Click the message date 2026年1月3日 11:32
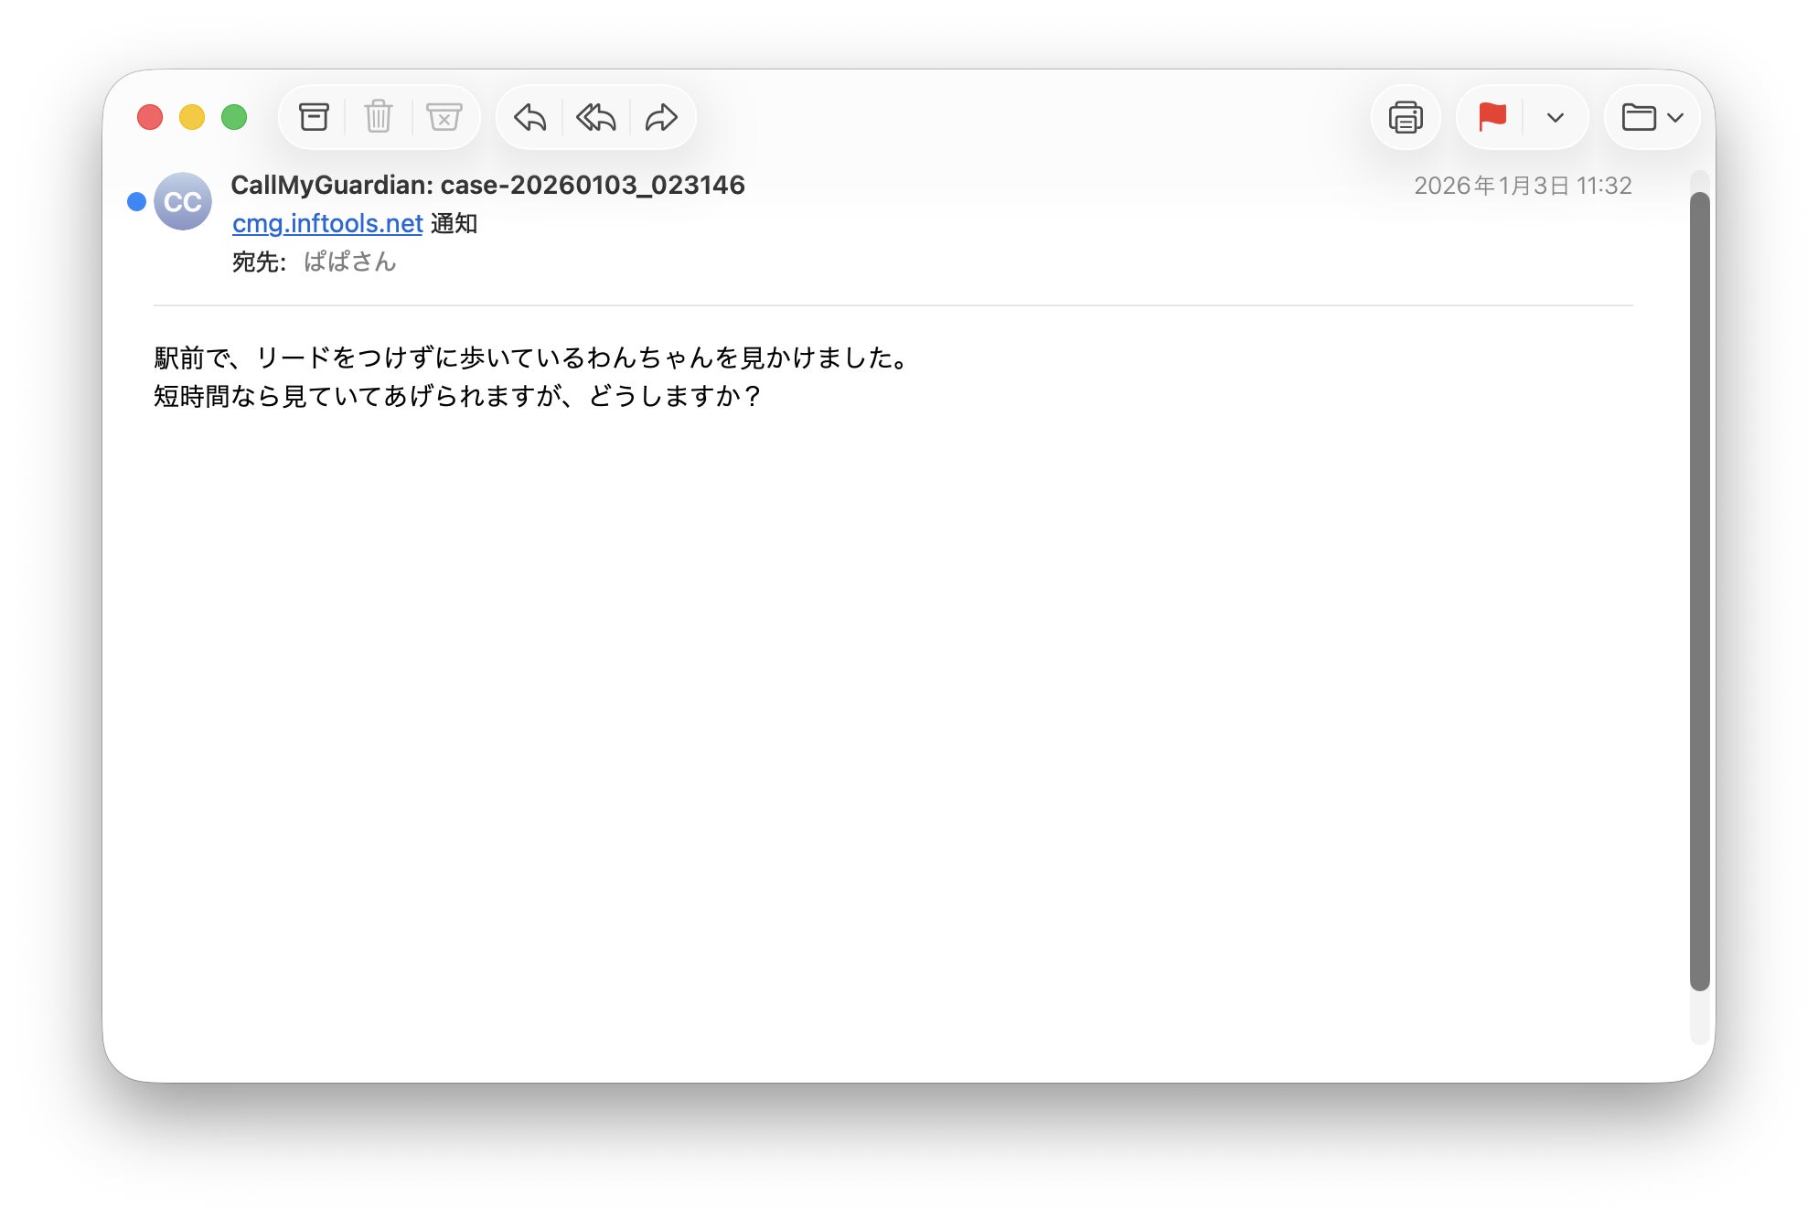 (x=1523, y=186)
